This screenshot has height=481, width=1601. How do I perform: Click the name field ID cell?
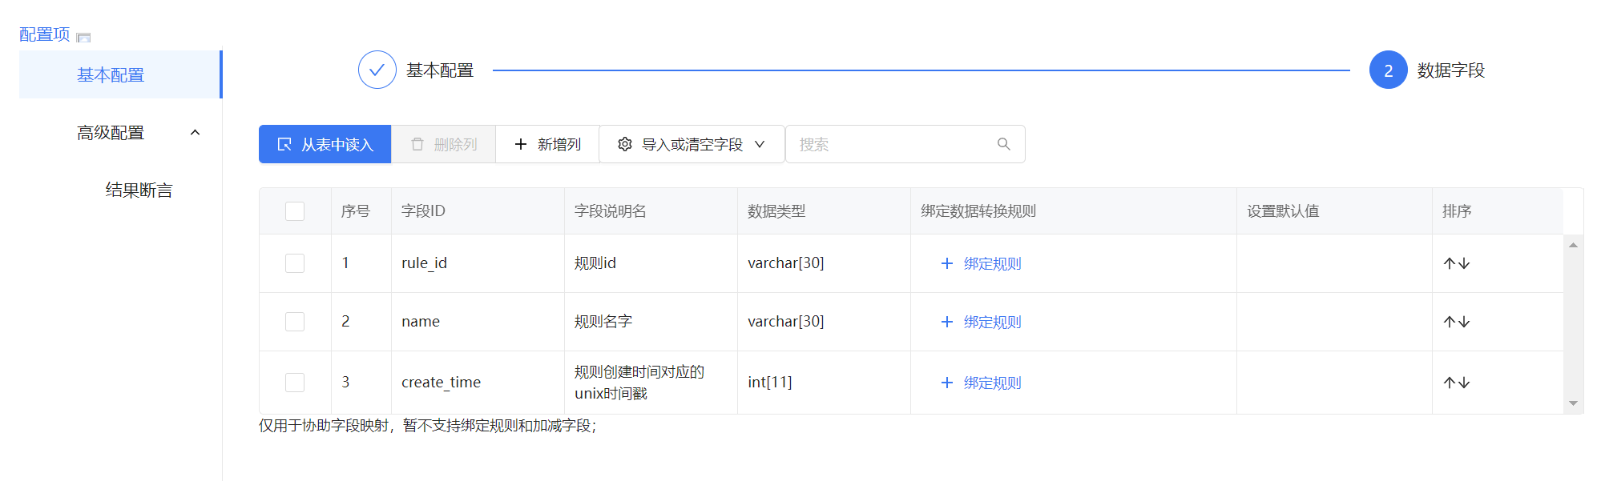click(x=478, y=322)
